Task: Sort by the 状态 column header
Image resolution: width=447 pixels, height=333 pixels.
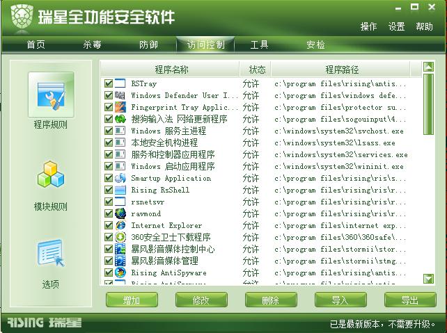Action: (256, 69)
